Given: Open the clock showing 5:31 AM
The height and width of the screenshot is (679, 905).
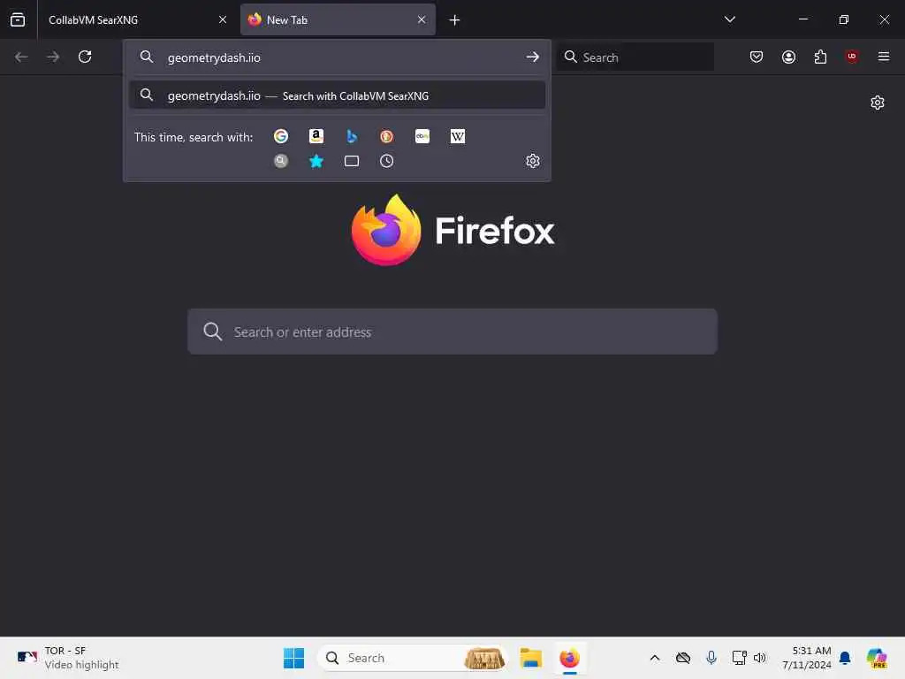Looking at the screenshot, I should 807,658.
